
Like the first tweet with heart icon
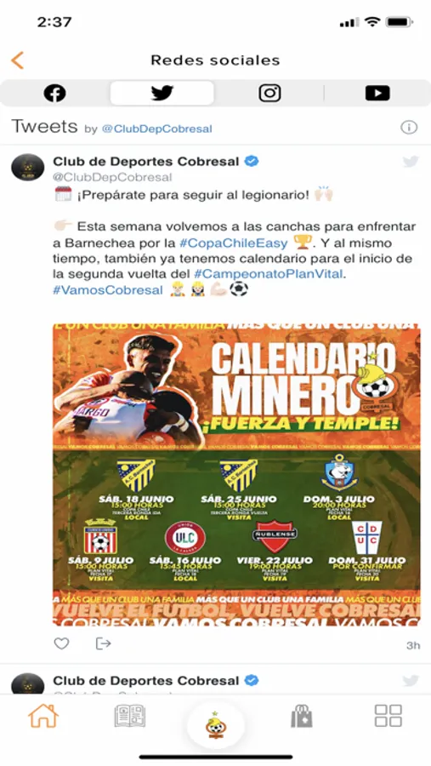point(61,644)
